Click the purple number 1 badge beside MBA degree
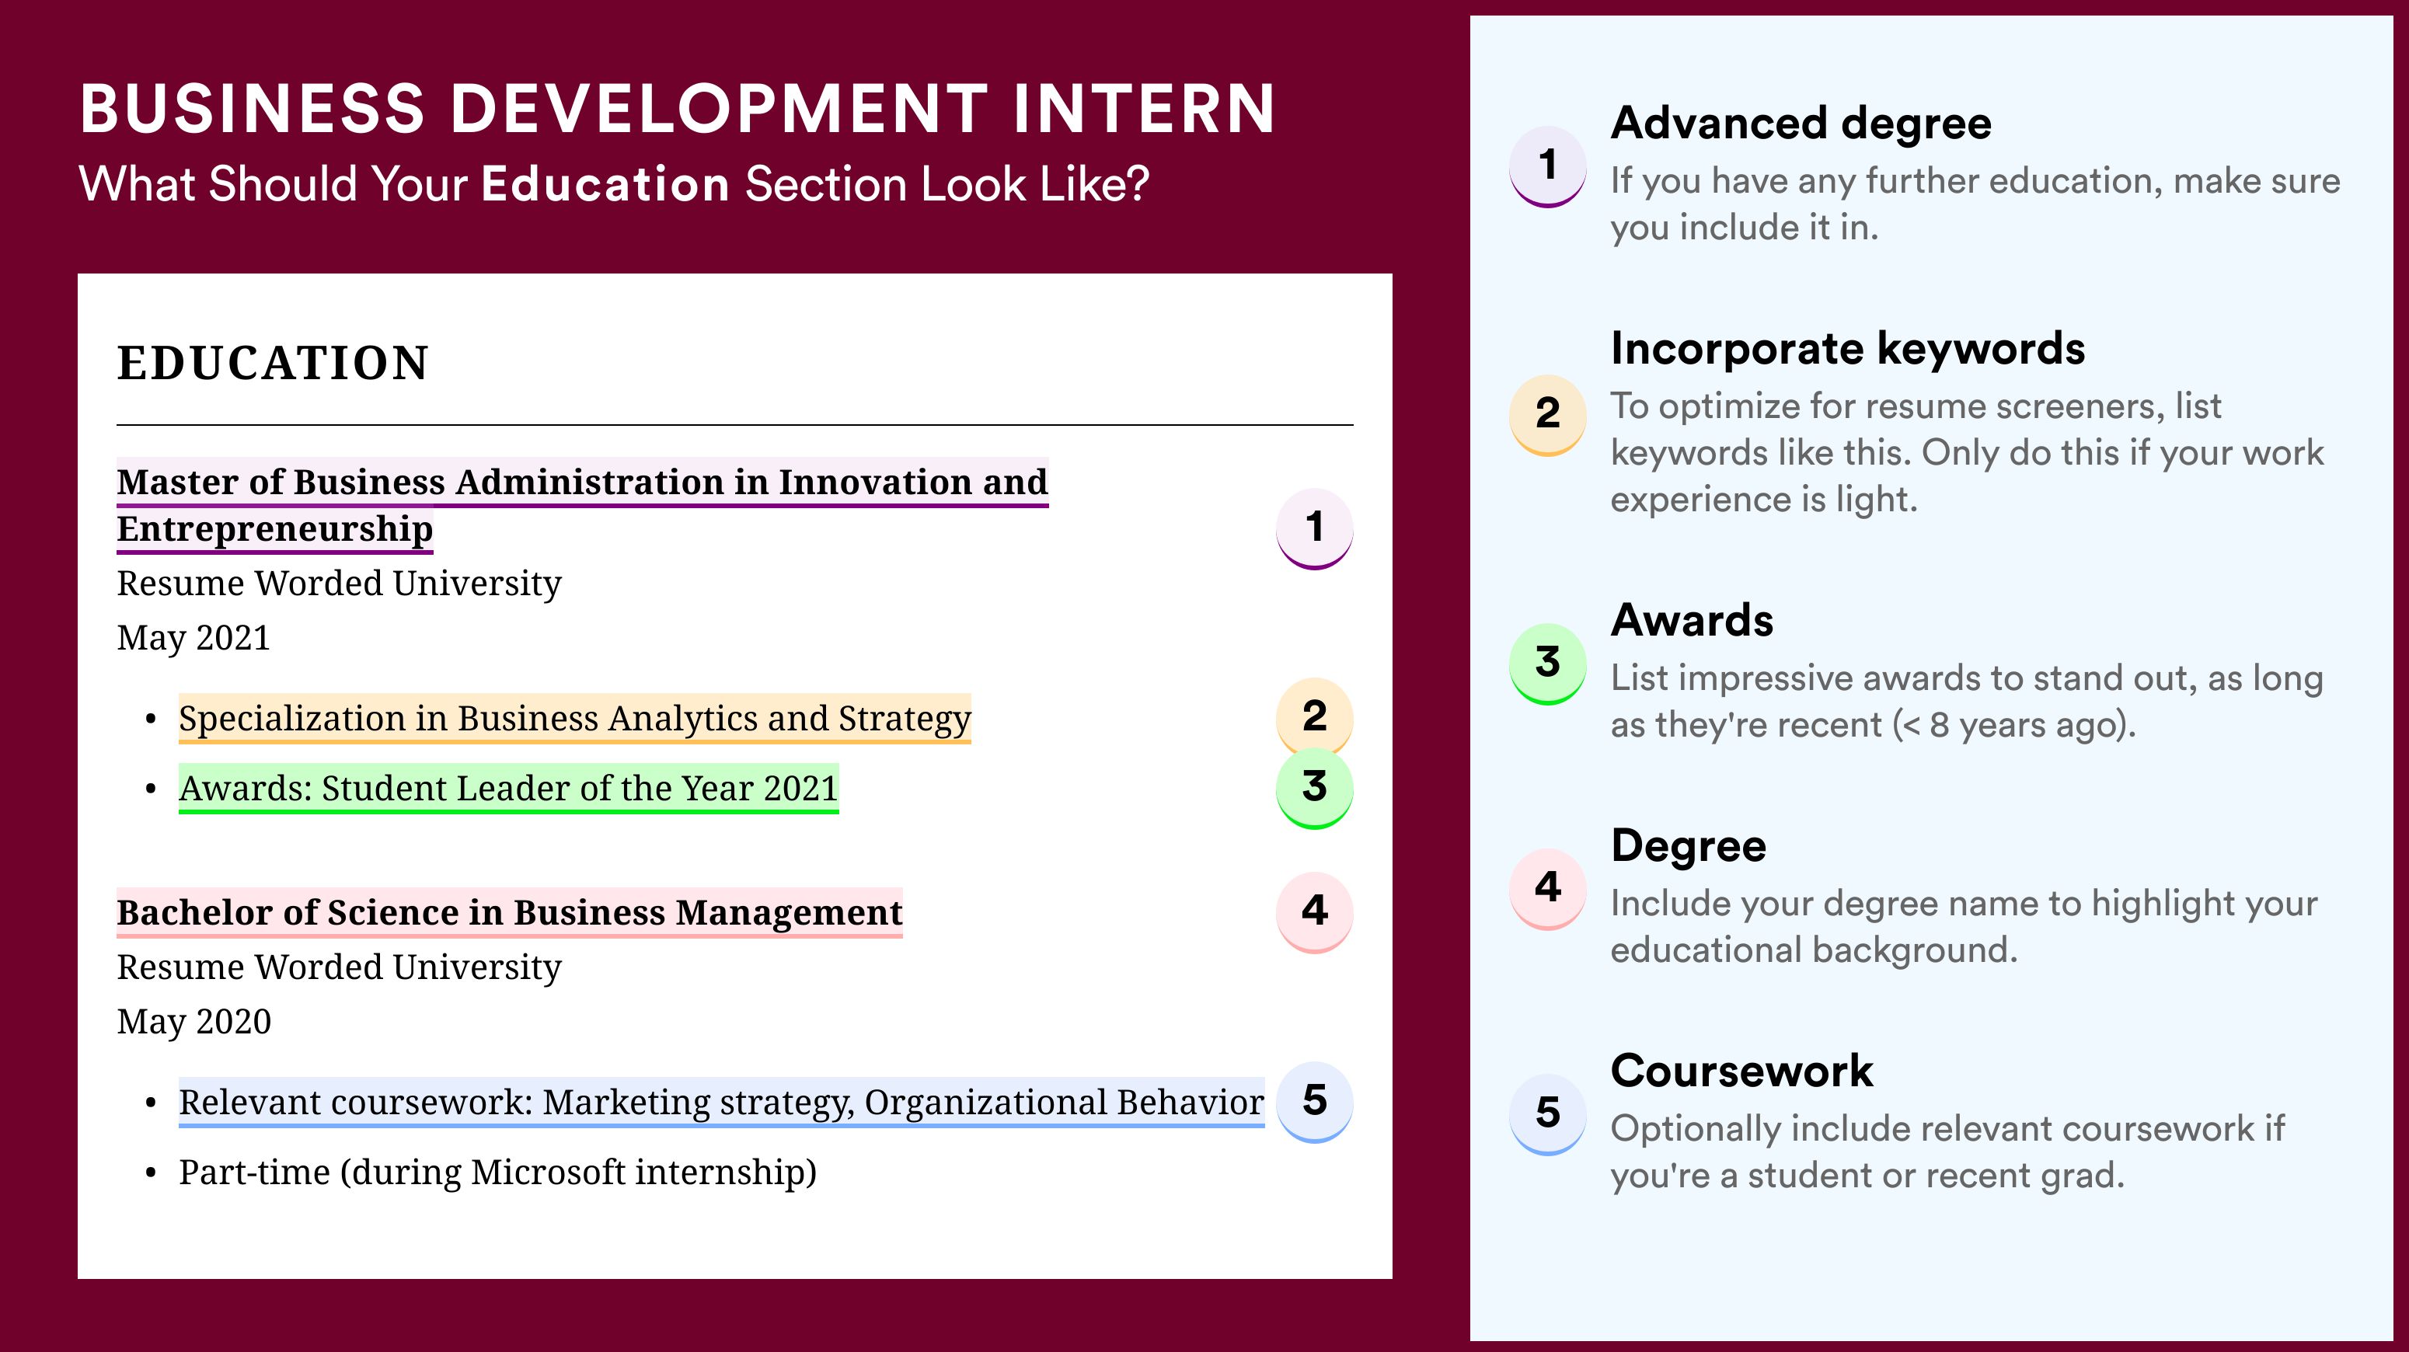2409x1352 pixels. click(1314, 528)
